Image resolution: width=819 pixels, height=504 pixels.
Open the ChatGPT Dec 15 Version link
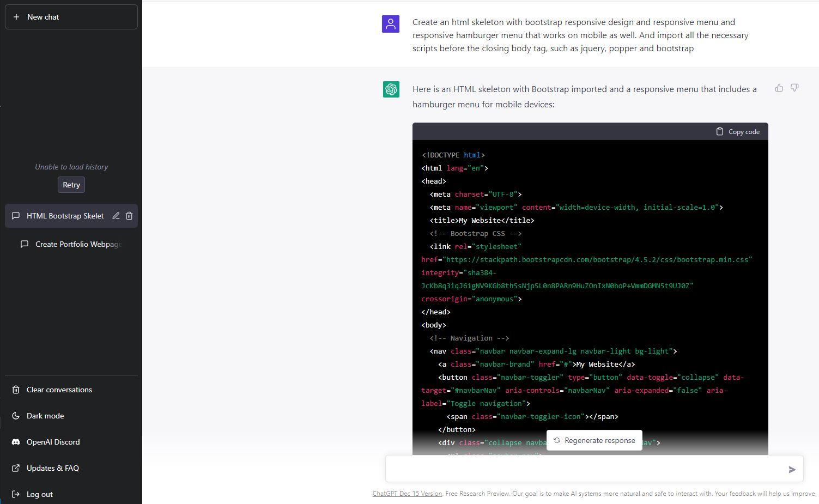[x=407, y=494]
